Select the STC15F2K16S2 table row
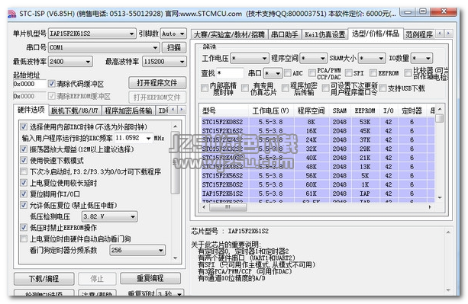468x304 pixels. click(x=318, y=131)
